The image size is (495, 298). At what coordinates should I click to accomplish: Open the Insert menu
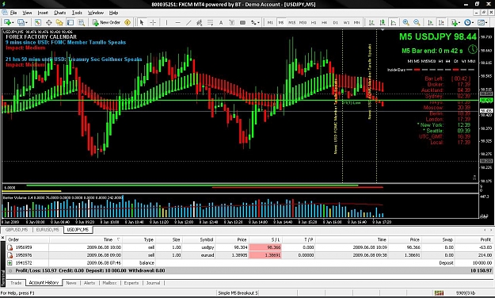43,13
